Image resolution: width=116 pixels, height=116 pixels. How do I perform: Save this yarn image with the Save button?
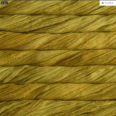[x=4, y=3]
